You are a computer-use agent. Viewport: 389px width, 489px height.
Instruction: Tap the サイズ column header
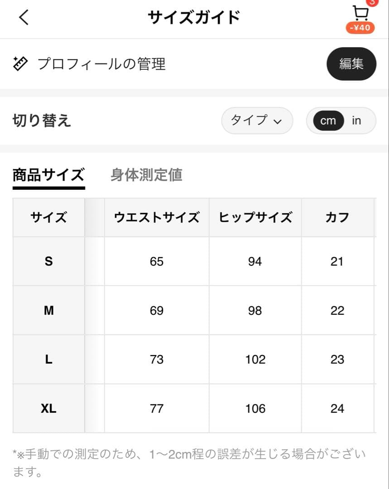[x=48, y=217]
